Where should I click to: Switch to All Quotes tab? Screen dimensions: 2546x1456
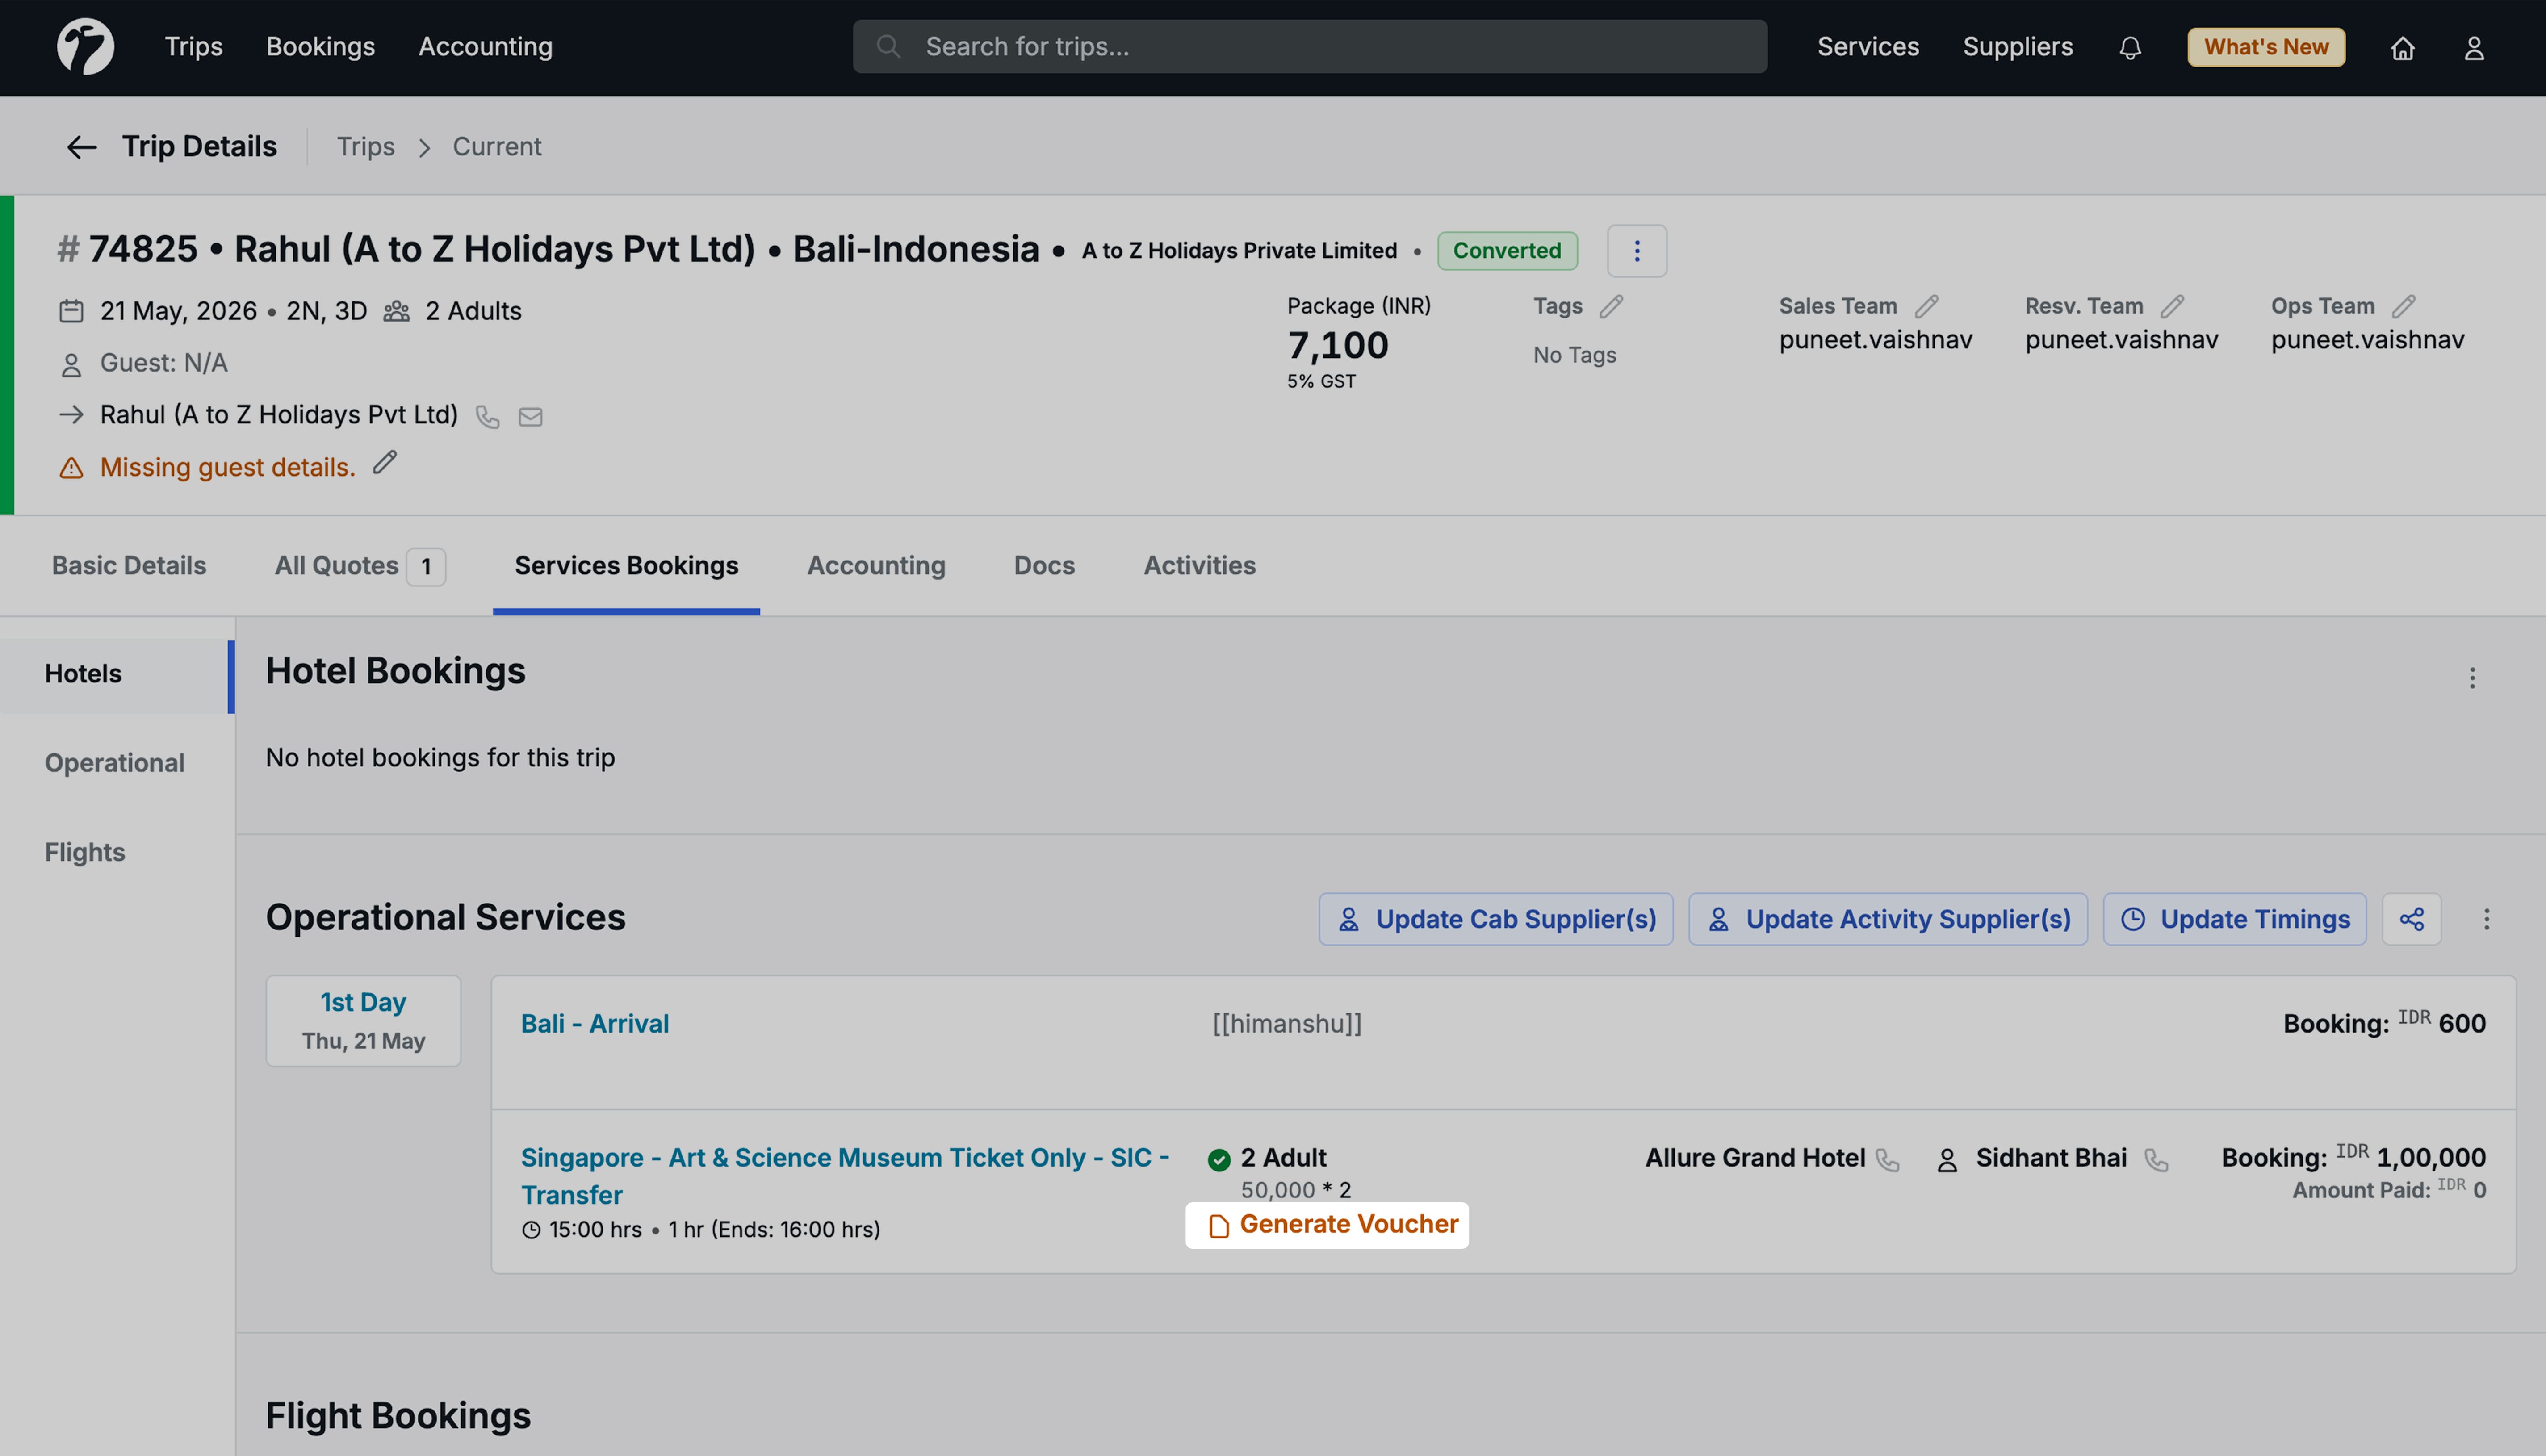359,566
